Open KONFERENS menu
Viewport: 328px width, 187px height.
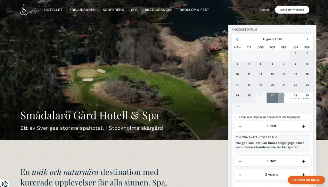113,10
